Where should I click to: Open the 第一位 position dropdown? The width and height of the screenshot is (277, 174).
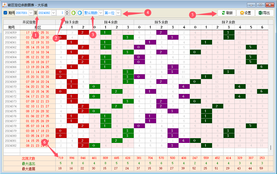pyautogui.click(x=118, y=13)
